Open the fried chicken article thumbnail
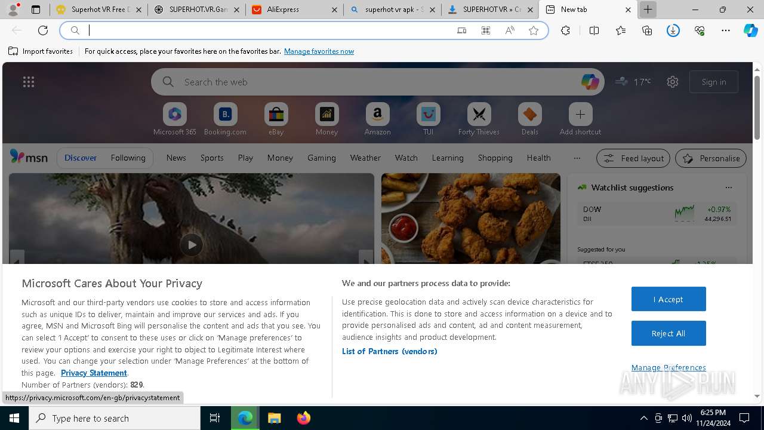The image size is (764, 430). [x=471, y=219]
